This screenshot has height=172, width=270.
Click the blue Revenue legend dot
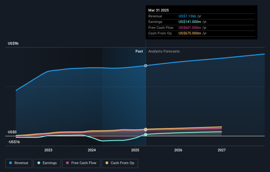click(11, 163)
